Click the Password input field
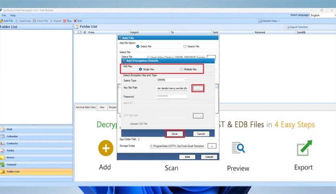This screenshot has height=194, width=336. point(172,96)
